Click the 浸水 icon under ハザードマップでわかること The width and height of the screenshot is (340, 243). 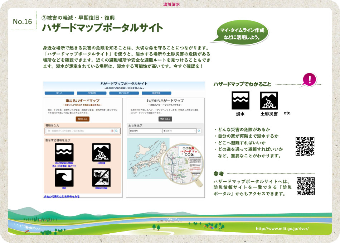pos(241,100)
